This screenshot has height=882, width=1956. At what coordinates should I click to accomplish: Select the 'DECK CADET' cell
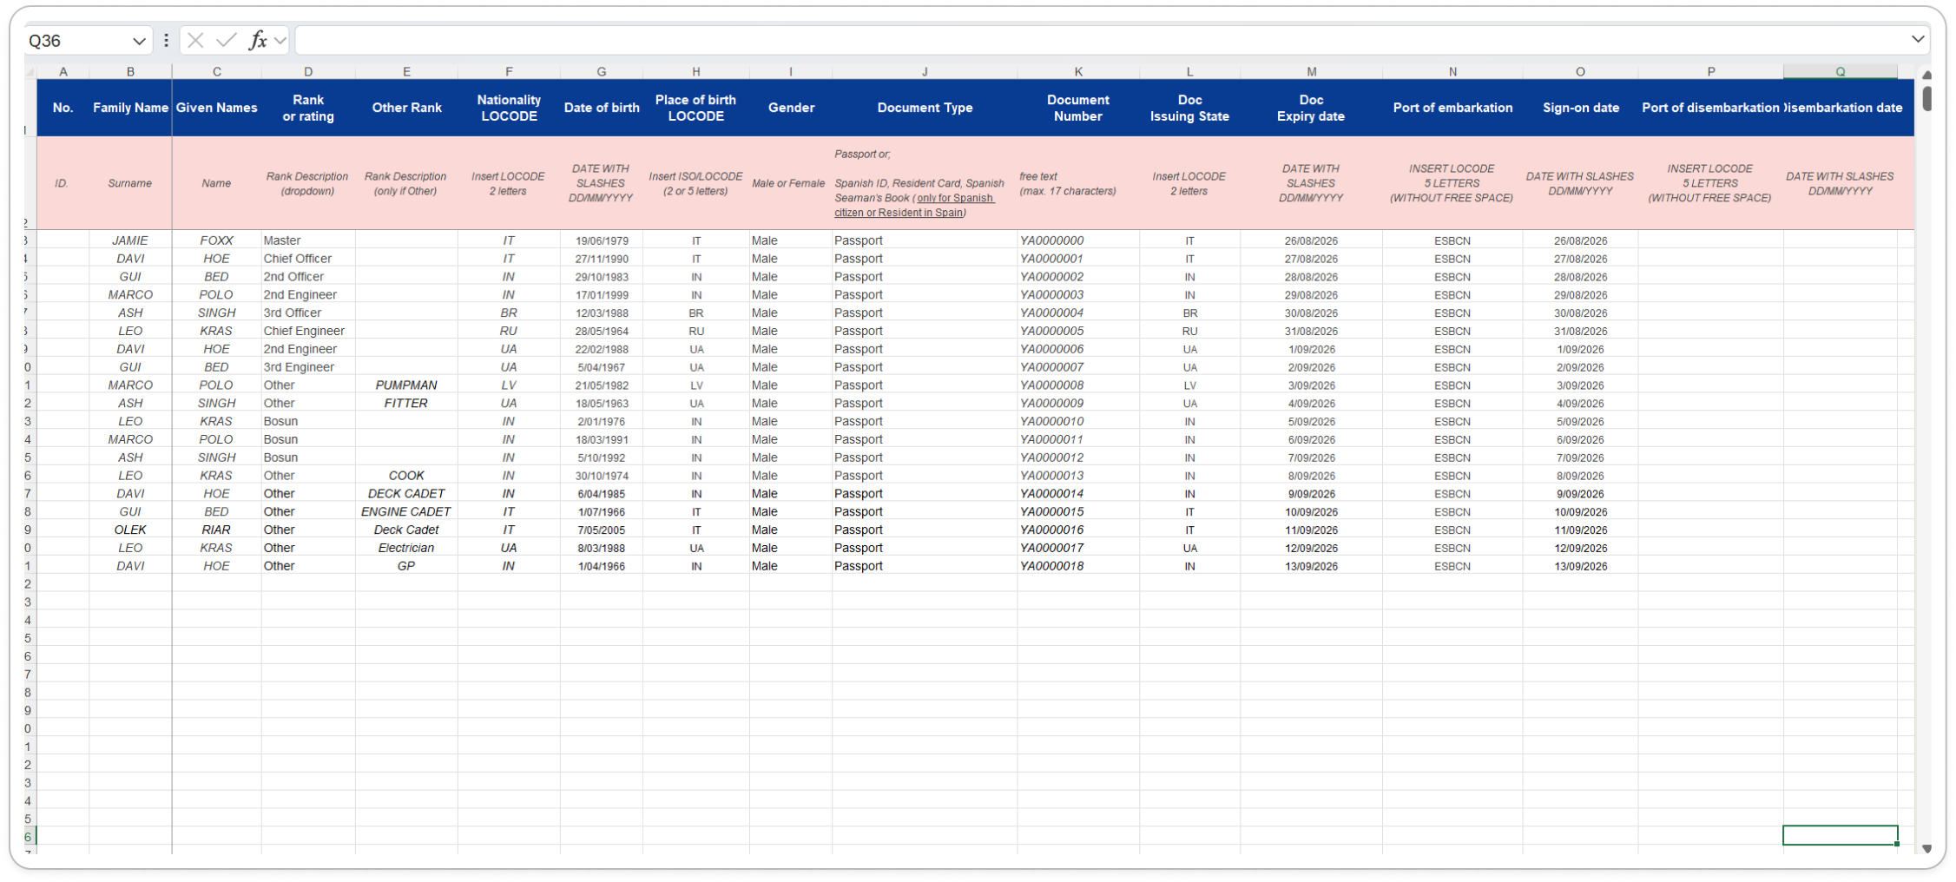pos(406,494)
